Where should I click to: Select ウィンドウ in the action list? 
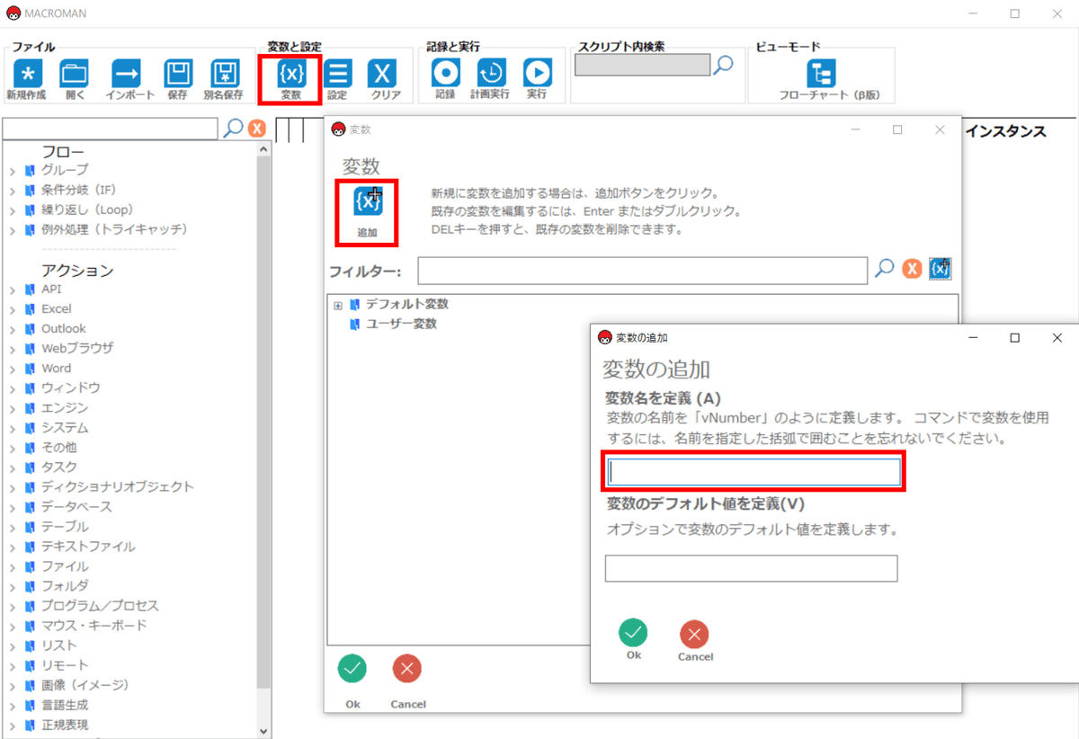coord(70,387)
